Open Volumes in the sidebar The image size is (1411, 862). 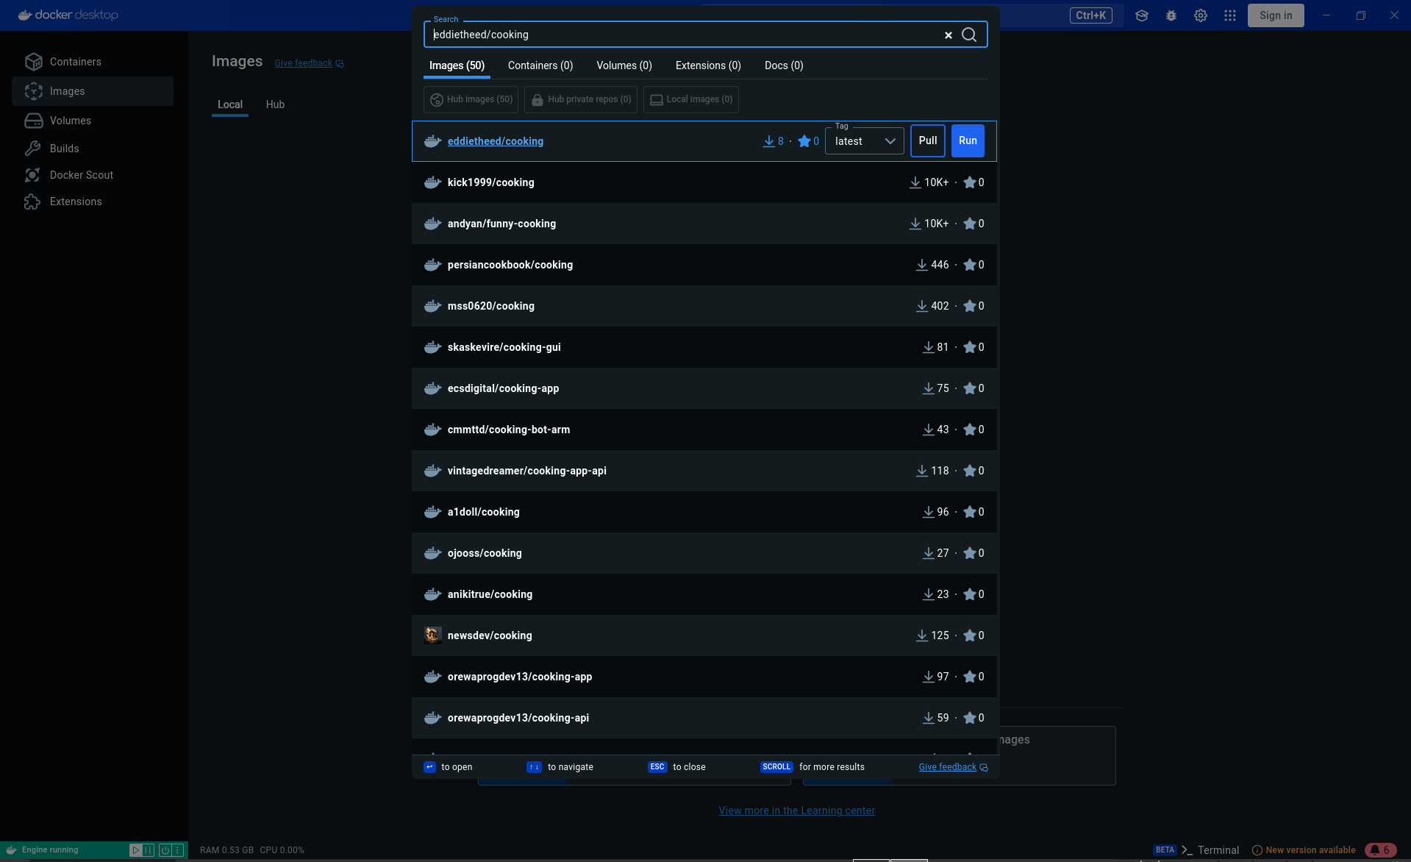(x=93, y=121)
